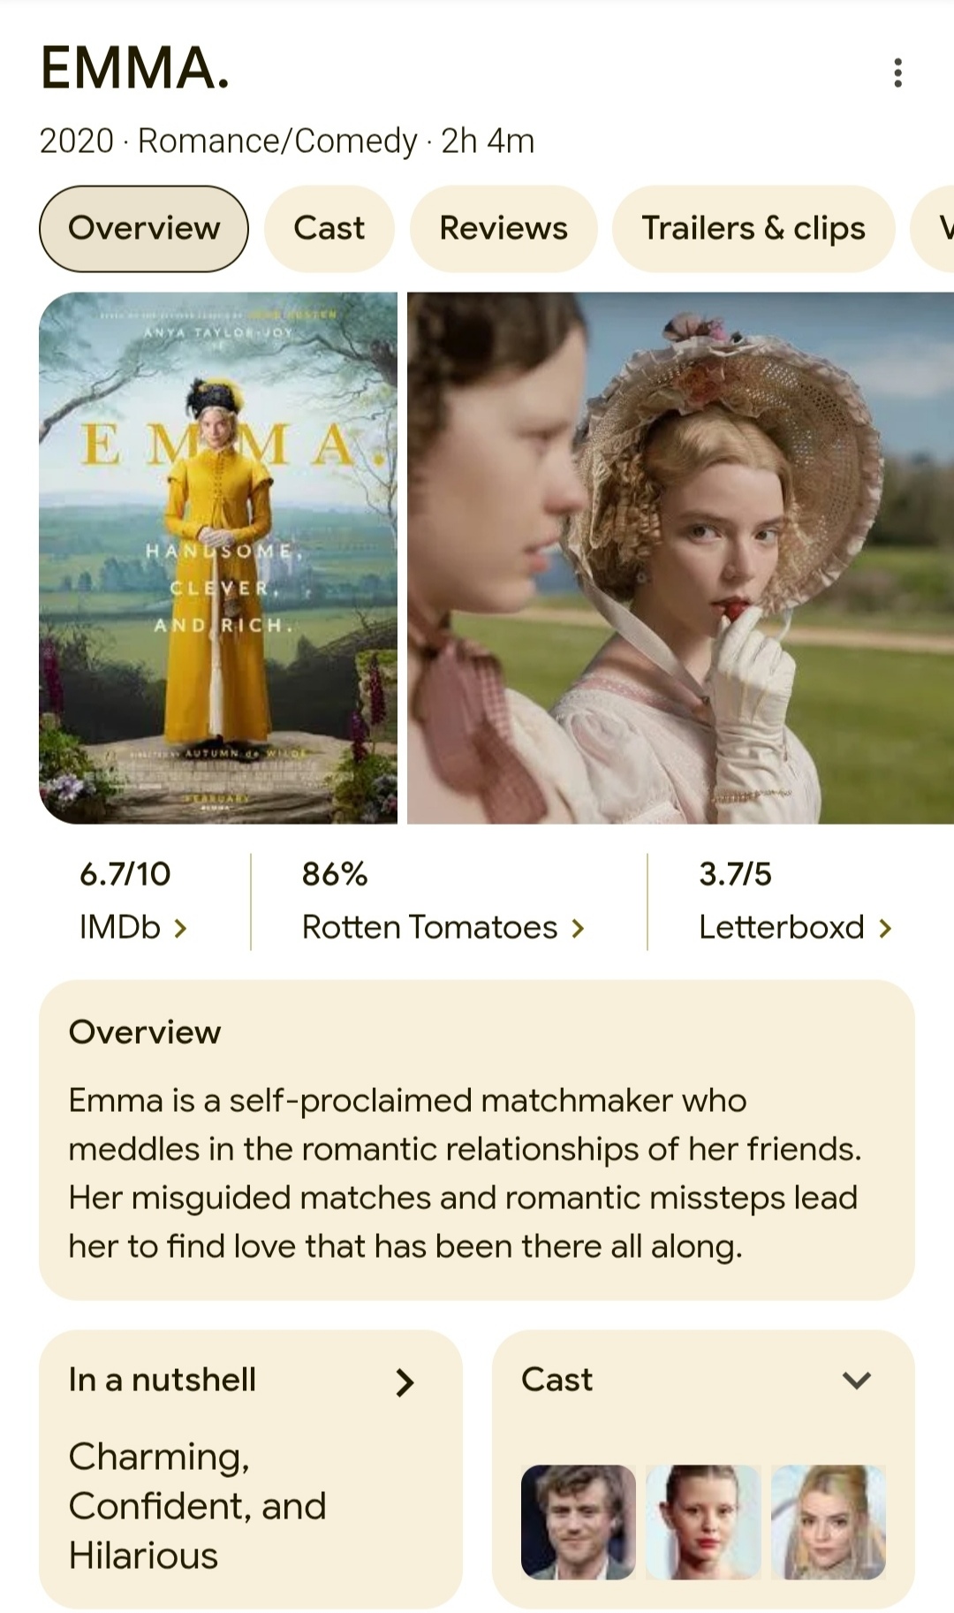Open the Trailers & clips tab
The image size is (954, 1613).
pos(753,228)
